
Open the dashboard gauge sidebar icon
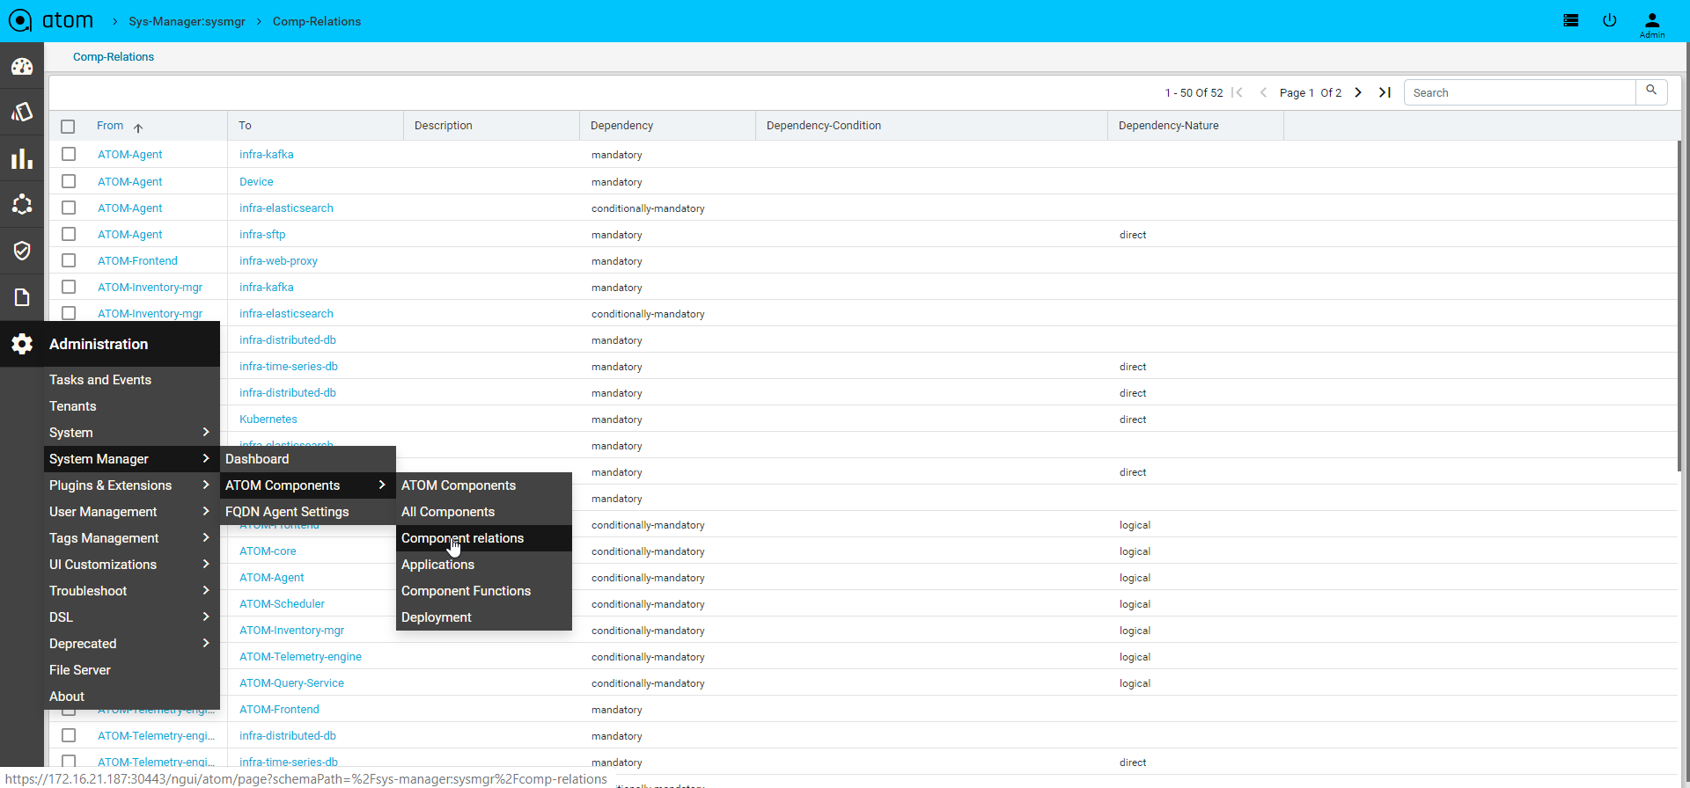[x=22, y=67]
